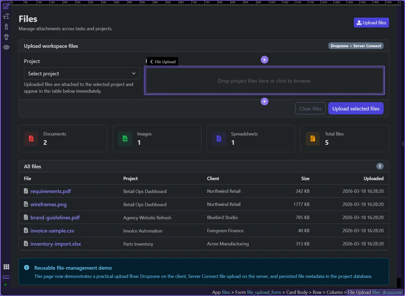Image resolution: width=405 pixels, height=296 pixels.
Task: Click the file icon beside requirements.pdf
Action: tap(26, 191)
